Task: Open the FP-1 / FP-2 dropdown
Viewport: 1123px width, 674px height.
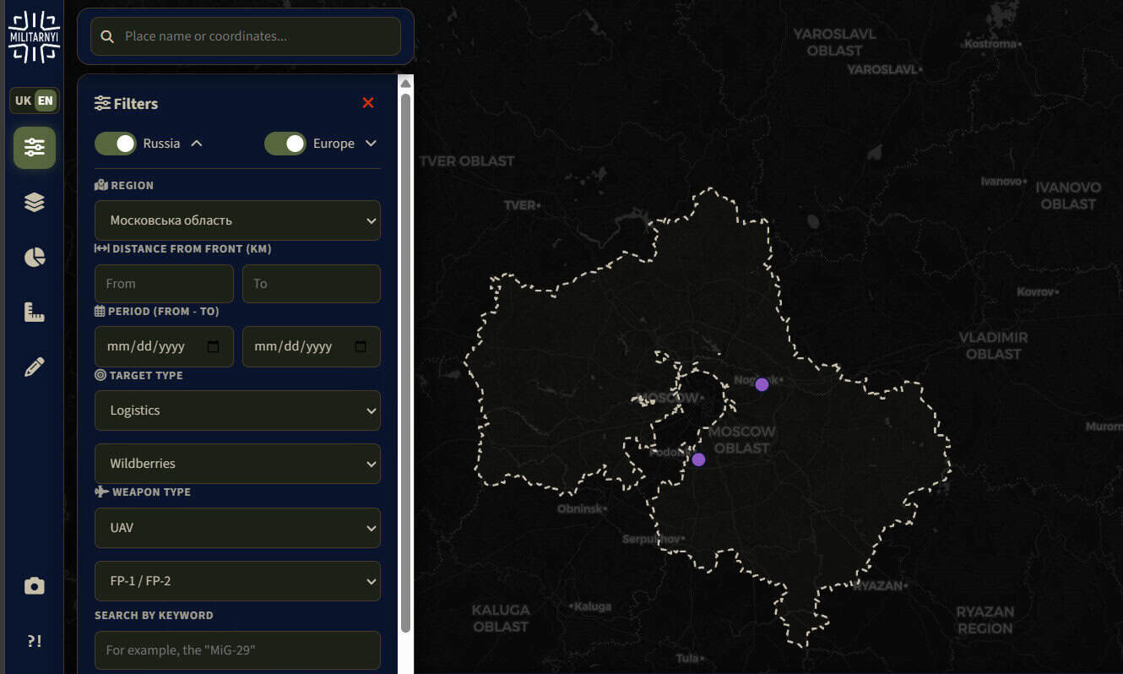Action: (x=237, y=581)
